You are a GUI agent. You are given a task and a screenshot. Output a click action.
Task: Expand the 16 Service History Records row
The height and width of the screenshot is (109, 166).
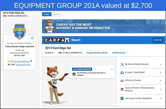(x=141, y=64)
